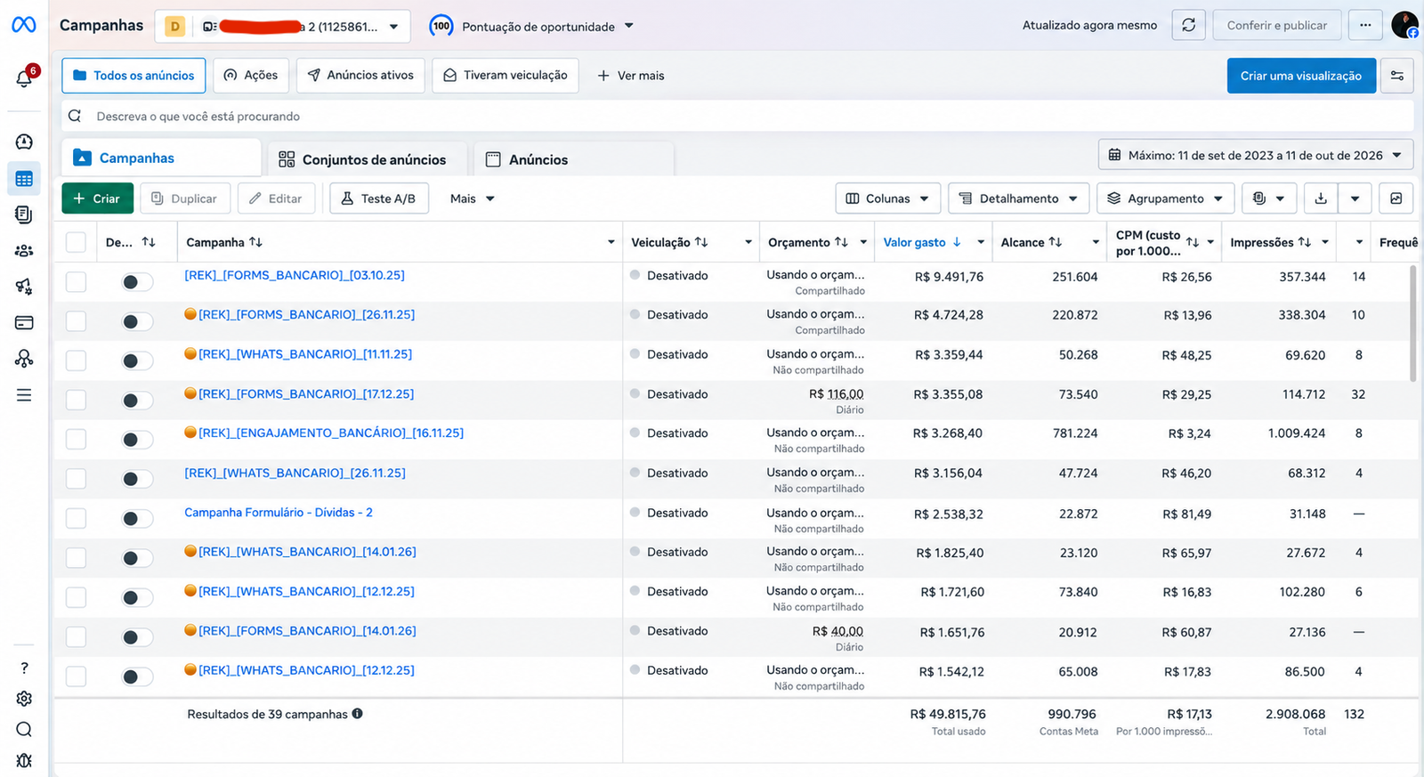Open the audiences icon in sidebar
The image size is (1424, 777).
click(24, 251)
